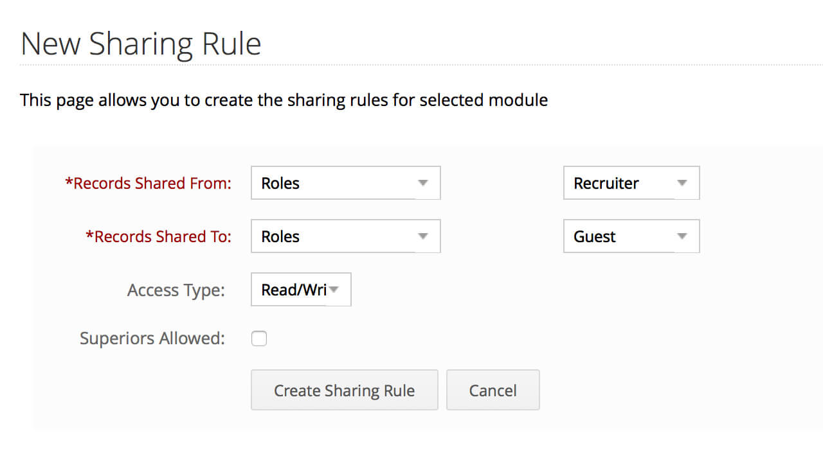Click the Records Shared From Roles arrow icon
Image resolution: width=823 pixels, height=456 pixels.
(x=422, y=183)
